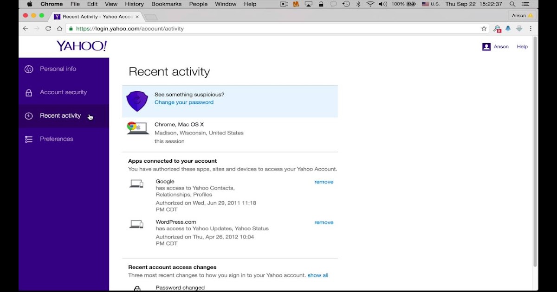557x292 pixels.
Task: Click the 'Recent activity' page heading
Action: pos(169,72)
